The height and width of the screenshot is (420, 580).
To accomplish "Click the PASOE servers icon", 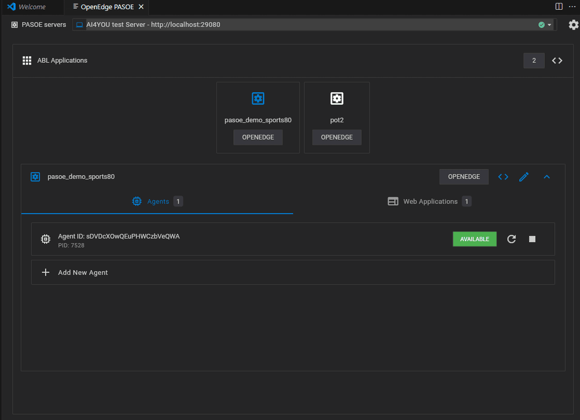I will [x=15, y=25].
